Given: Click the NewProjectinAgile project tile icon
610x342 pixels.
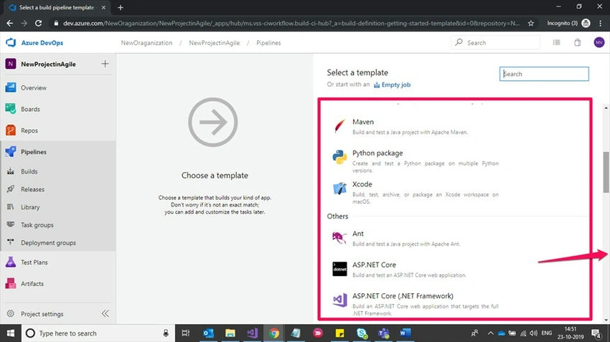Looking at the screenshot, I should coord(11,64).
